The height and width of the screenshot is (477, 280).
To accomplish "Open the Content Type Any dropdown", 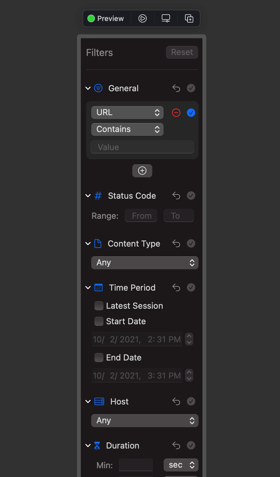I will click(145, 263).
